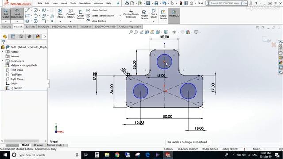Click Zoom to Fit in view toolbar
The height and width of the screenshot is (159, 283).
[131, 32]
